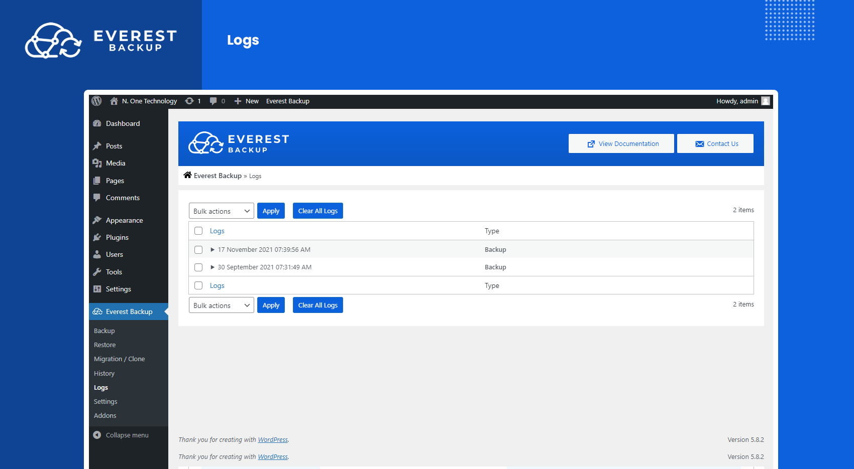Screen dimensions: 854x469
Task: Click the Comments icon in sidebar
Action: 97,198
